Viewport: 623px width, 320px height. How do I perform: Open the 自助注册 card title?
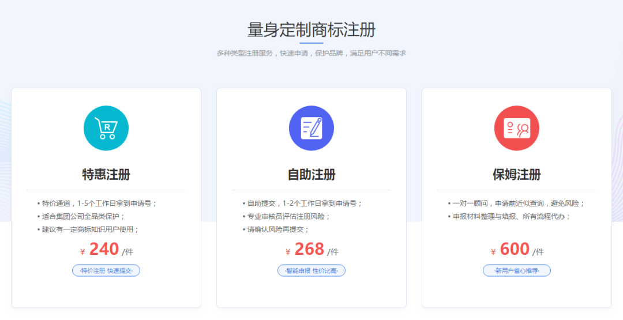click(311, 175)
